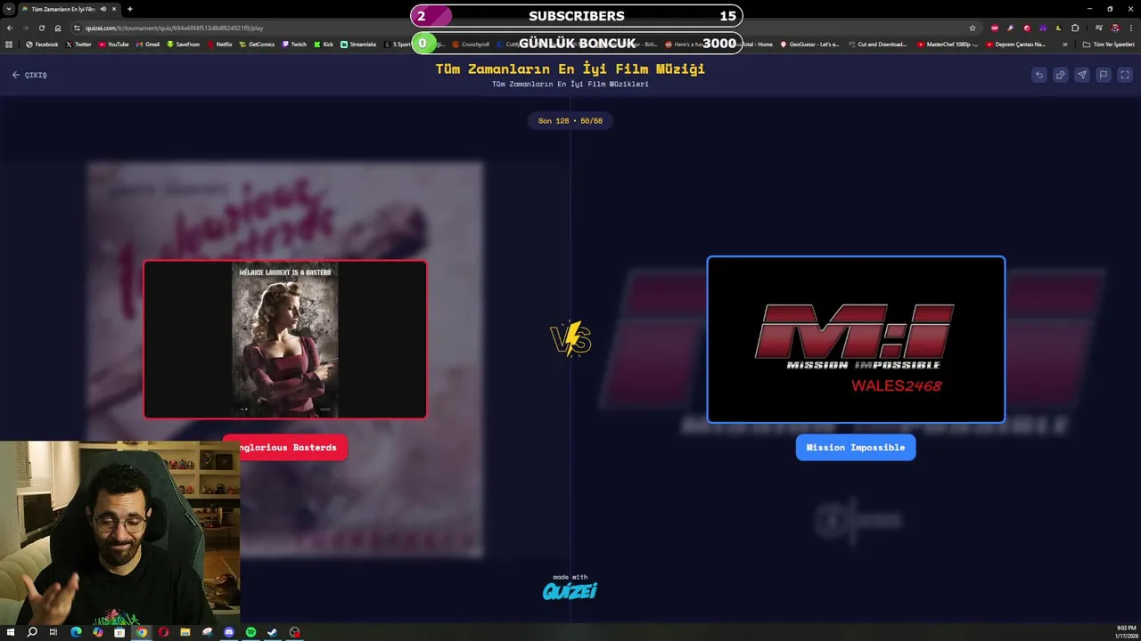Open File Explorer from taskbar
Screen dimensions: 1141x641
coord(185,632)
